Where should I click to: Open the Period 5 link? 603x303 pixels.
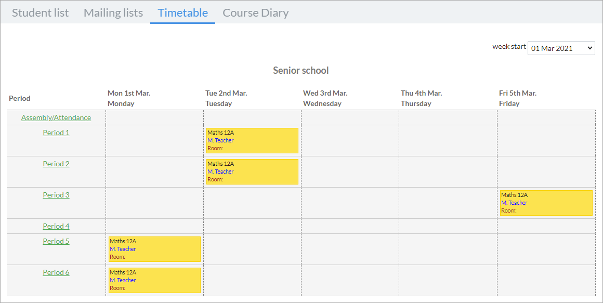[56, 241]
